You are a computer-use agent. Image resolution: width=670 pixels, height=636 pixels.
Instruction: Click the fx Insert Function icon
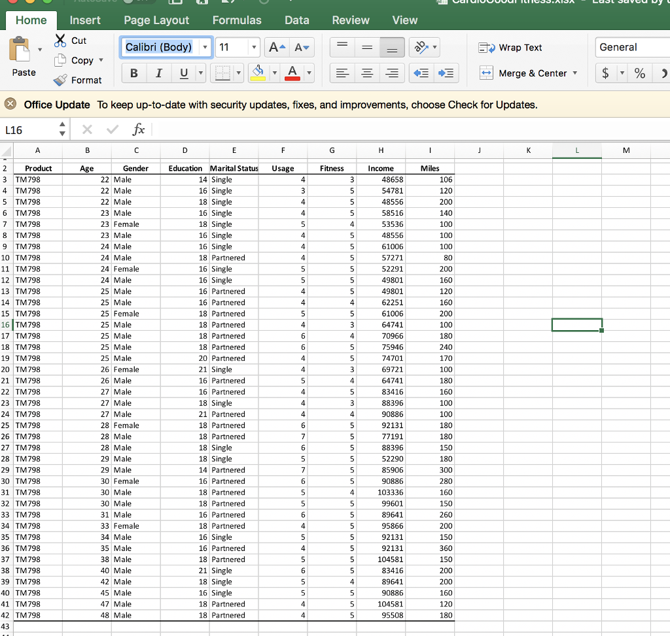pyautogui.click(x=138, y=128)
